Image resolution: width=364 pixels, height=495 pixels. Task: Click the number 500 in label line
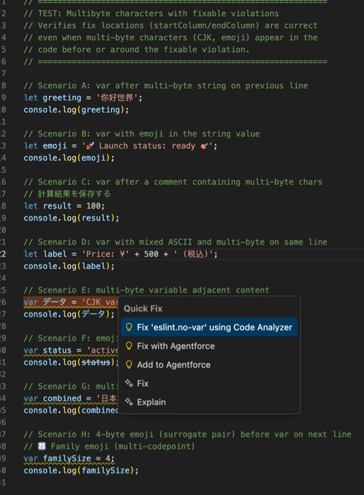coord(151,254)
